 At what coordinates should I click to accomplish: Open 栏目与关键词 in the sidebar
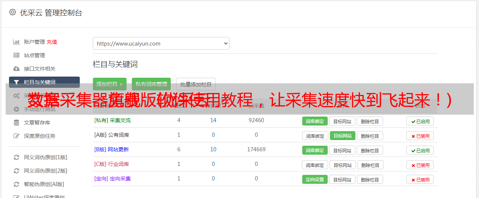pos(44,82)
